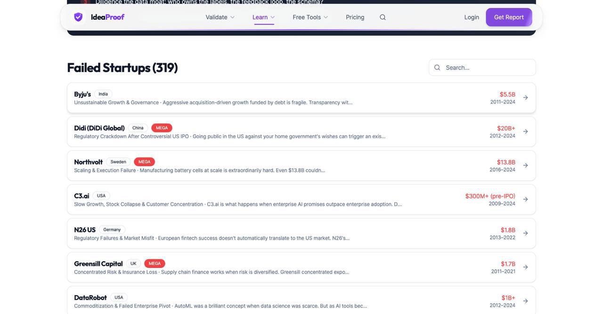Click the $5.5B funding amount
Screen dimensions: 603x314
tap(507, 94)
